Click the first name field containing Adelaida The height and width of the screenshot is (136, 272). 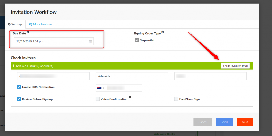point(132,76)
